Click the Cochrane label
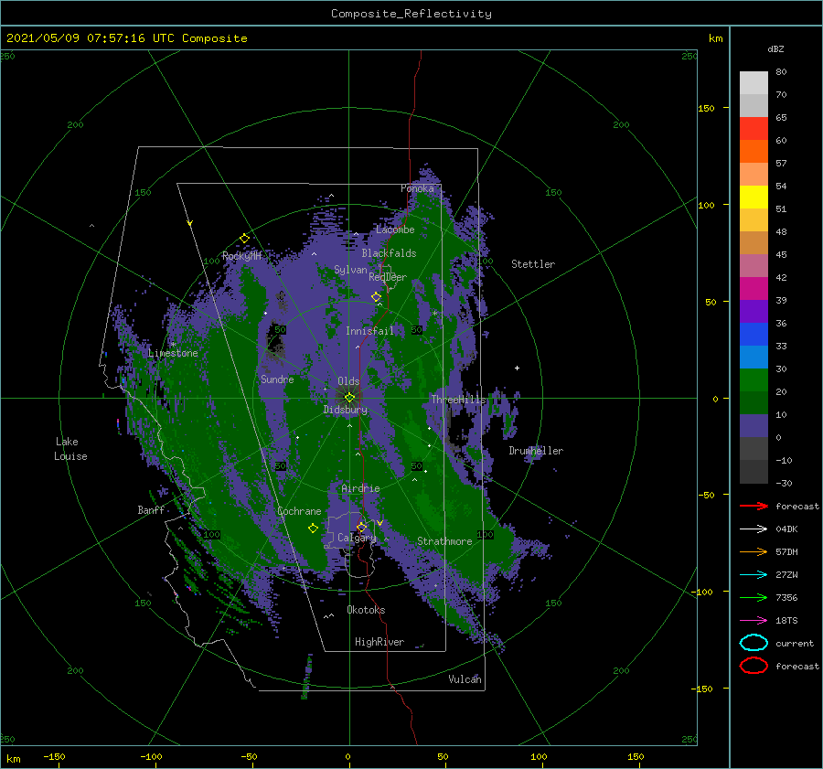The image size is (823, 769). [299, 511]
